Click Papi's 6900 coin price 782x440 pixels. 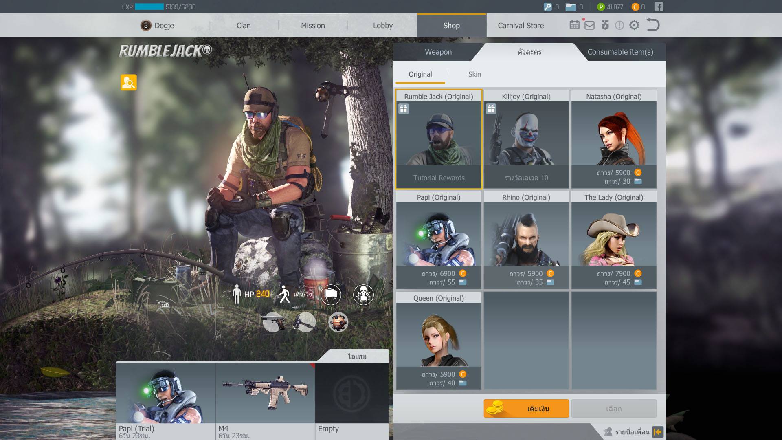444,273
